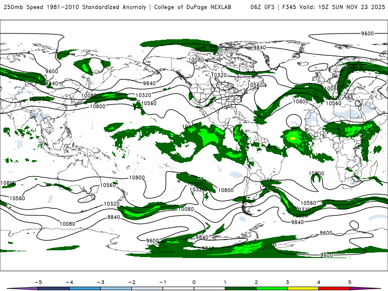Click the purple arrow right of 5
The height and width of the screenshot is (291, 388).
(x=365, y=289)
